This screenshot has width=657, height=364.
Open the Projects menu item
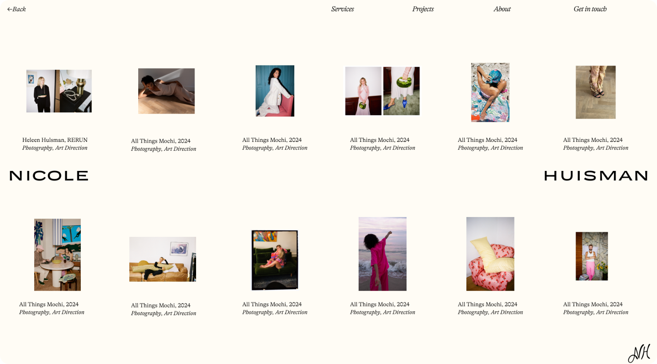[423, 9]
